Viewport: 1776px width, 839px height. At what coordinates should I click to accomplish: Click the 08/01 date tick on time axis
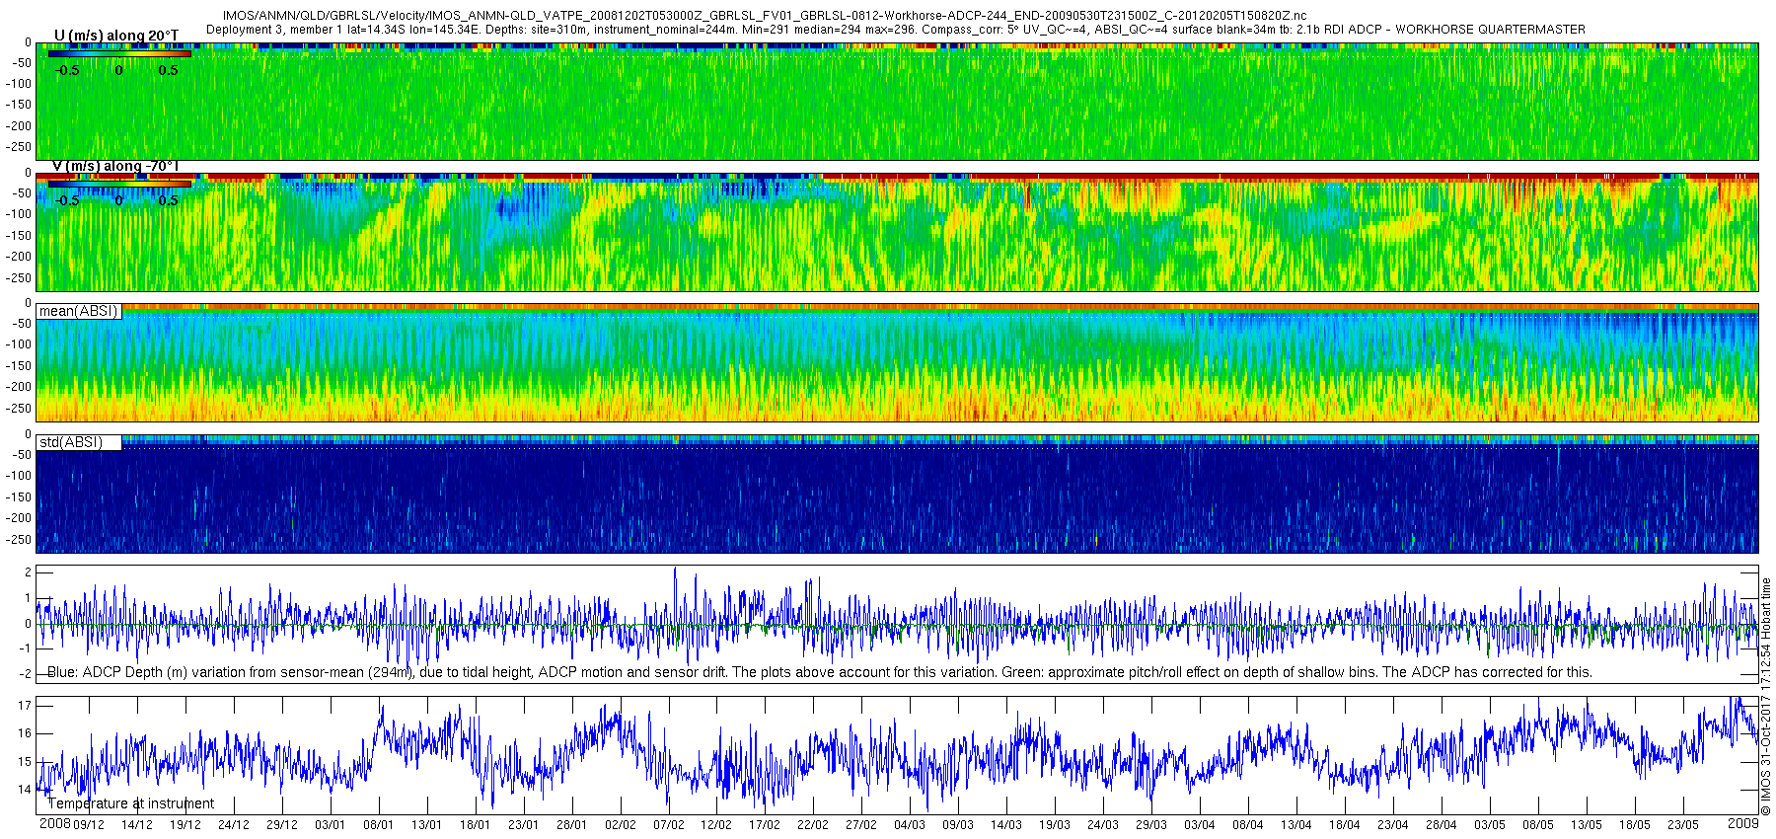(378, 825)
